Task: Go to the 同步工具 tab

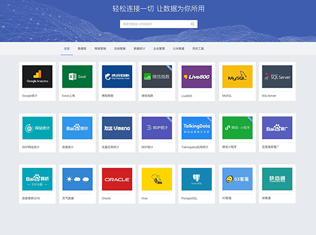Action: tap(198, 49)
